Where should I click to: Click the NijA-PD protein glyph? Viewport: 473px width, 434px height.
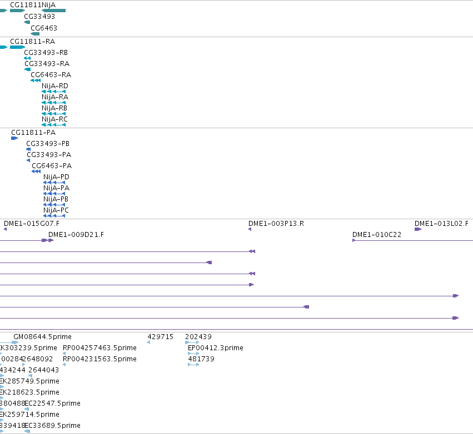[x=54, y=183]
